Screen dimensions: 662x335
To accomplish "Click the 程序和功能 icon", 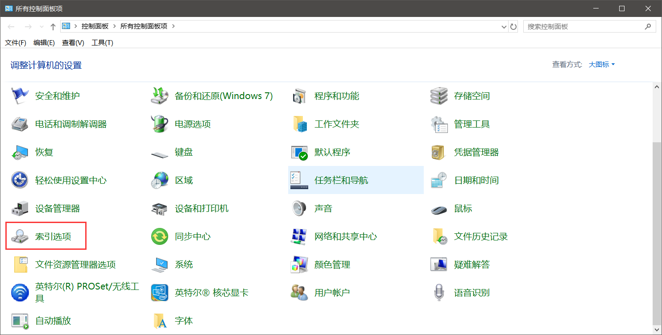I will 299,96.
